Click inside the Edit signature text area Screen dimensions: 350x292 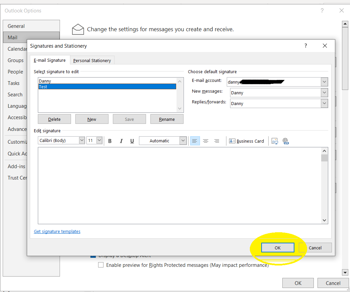click(180, 186)
